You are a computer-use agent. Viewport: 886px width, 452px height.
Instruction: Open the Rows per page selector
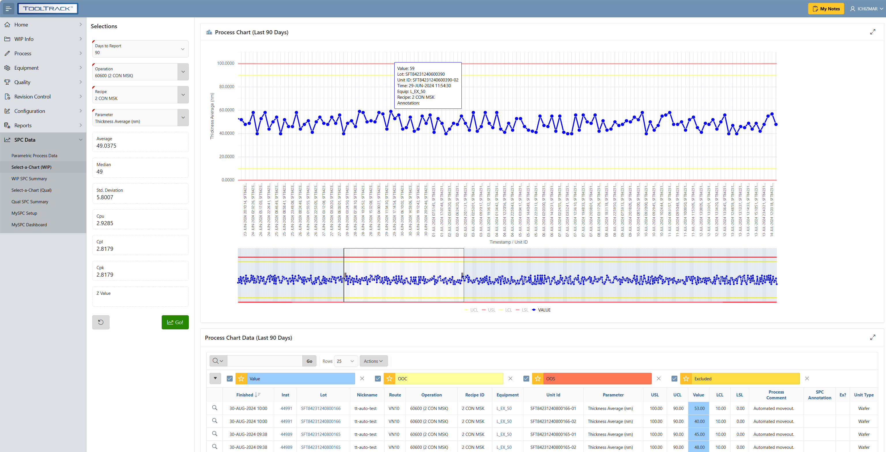345,361
